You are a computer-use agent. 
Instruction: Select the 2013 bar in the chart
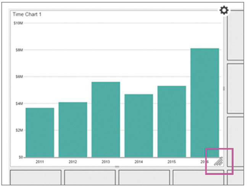click(x=106, y=119)
